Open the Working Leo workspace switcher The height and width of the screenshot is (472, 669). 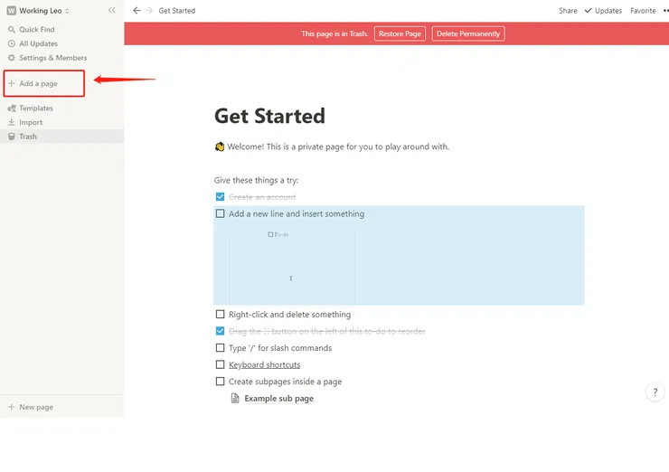click(x=38, y=11)
